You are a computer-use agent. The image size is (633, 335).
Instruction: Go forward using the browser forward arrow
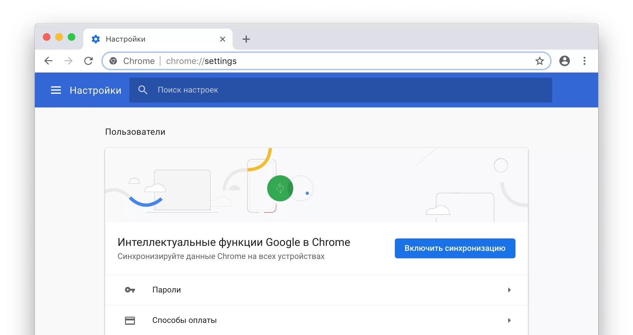pos(68,61)
